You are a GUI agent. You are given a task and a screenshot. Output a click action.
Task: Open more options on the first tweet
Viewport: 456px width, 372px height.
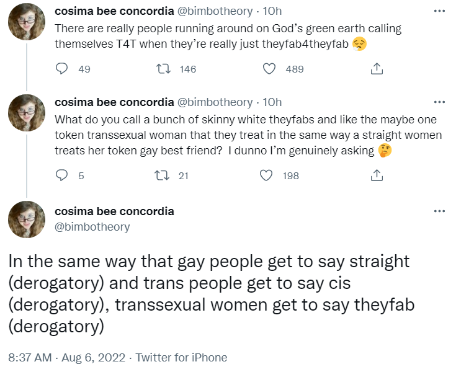[439, 11]
